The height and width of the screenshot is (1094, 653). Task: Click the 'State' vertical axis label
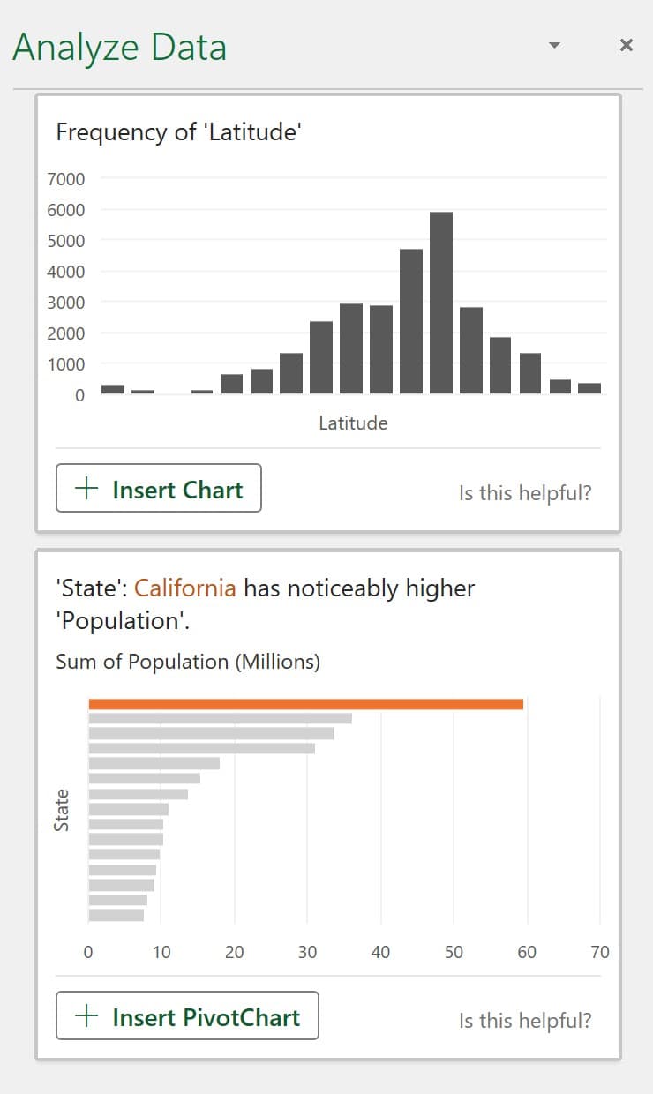pos(61,810)
